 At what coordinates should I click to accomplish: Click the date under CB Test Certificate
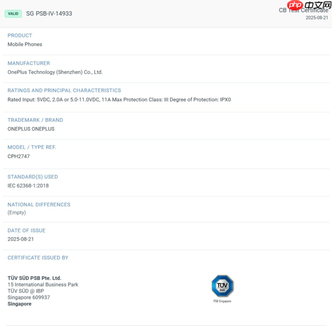(317, 18)
